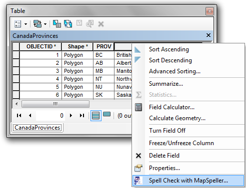
Task: Click the horizontal scrollbar thumb
Action: coord(55,104)
